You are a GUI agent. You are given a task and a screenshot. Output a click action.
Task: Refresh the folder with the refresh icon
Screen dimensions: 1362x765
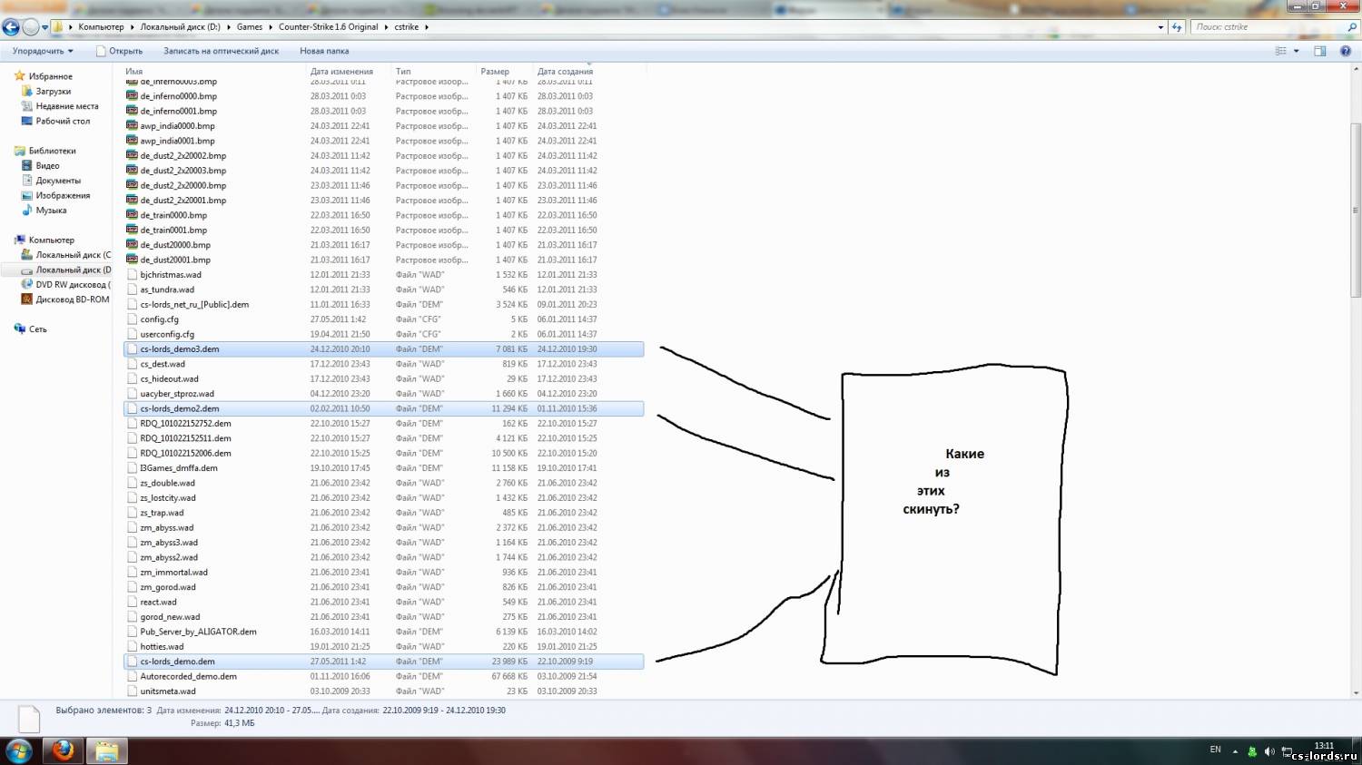(1177, 27)
